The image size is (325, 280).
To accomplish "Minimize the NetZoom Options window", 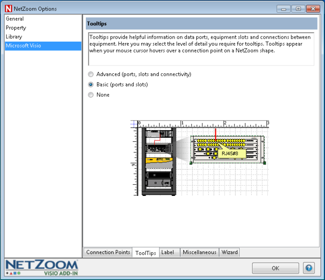I will point(283,9).
